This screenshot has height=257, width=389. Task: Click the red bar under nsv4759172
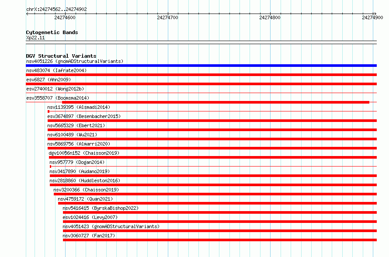217,203
